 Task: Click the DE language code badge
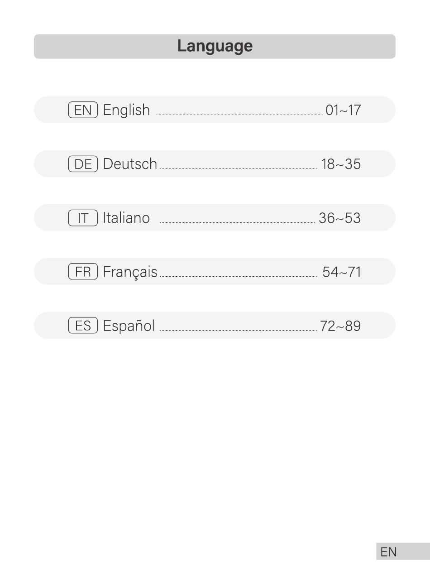[83, 164]
